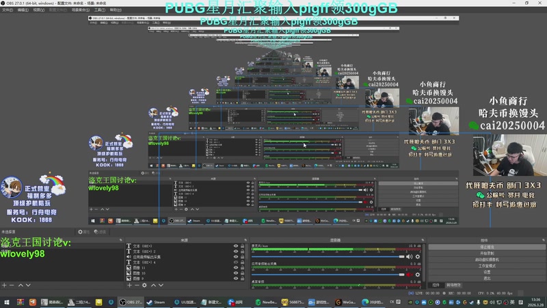This screenshot has height=308, width=547.
Task: Show the 文本 (GDI+) 4 source
Action: point(236,262)
